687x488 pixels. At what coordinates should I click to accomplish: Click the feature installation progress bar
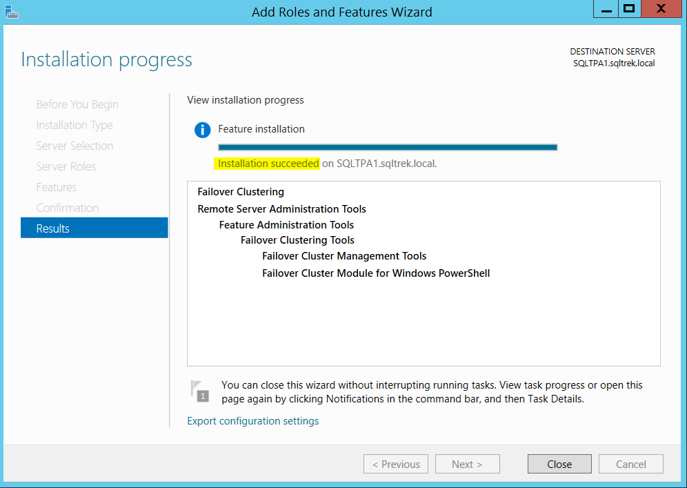(388, 147)
